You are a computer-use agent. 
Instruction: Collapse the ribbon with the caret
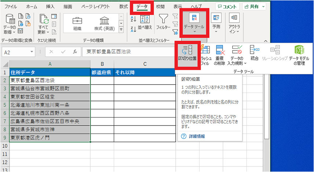point(266,41)
